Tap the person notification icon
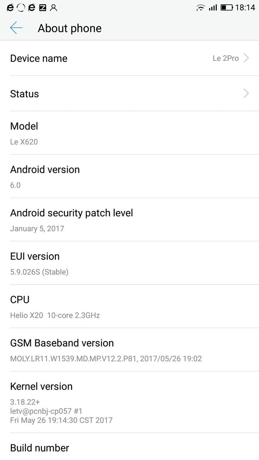 pos(53,8)
